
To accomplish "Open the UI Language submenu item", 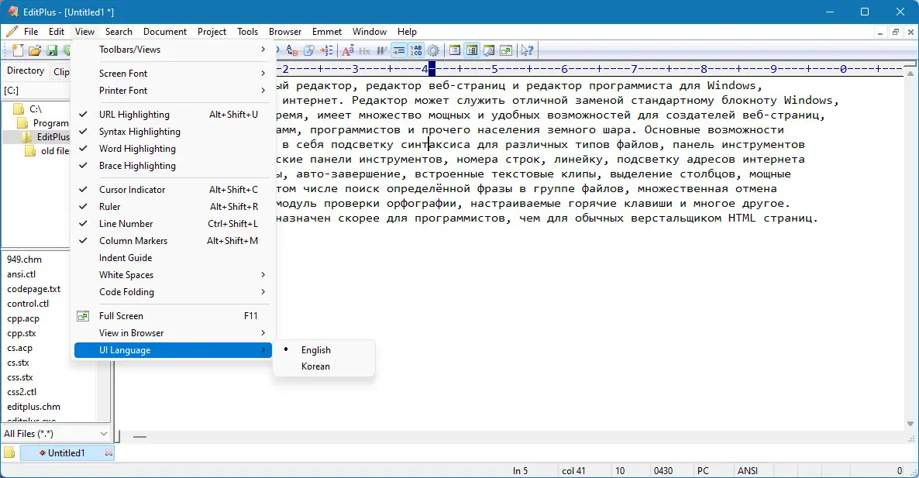I will coord(173,350).
